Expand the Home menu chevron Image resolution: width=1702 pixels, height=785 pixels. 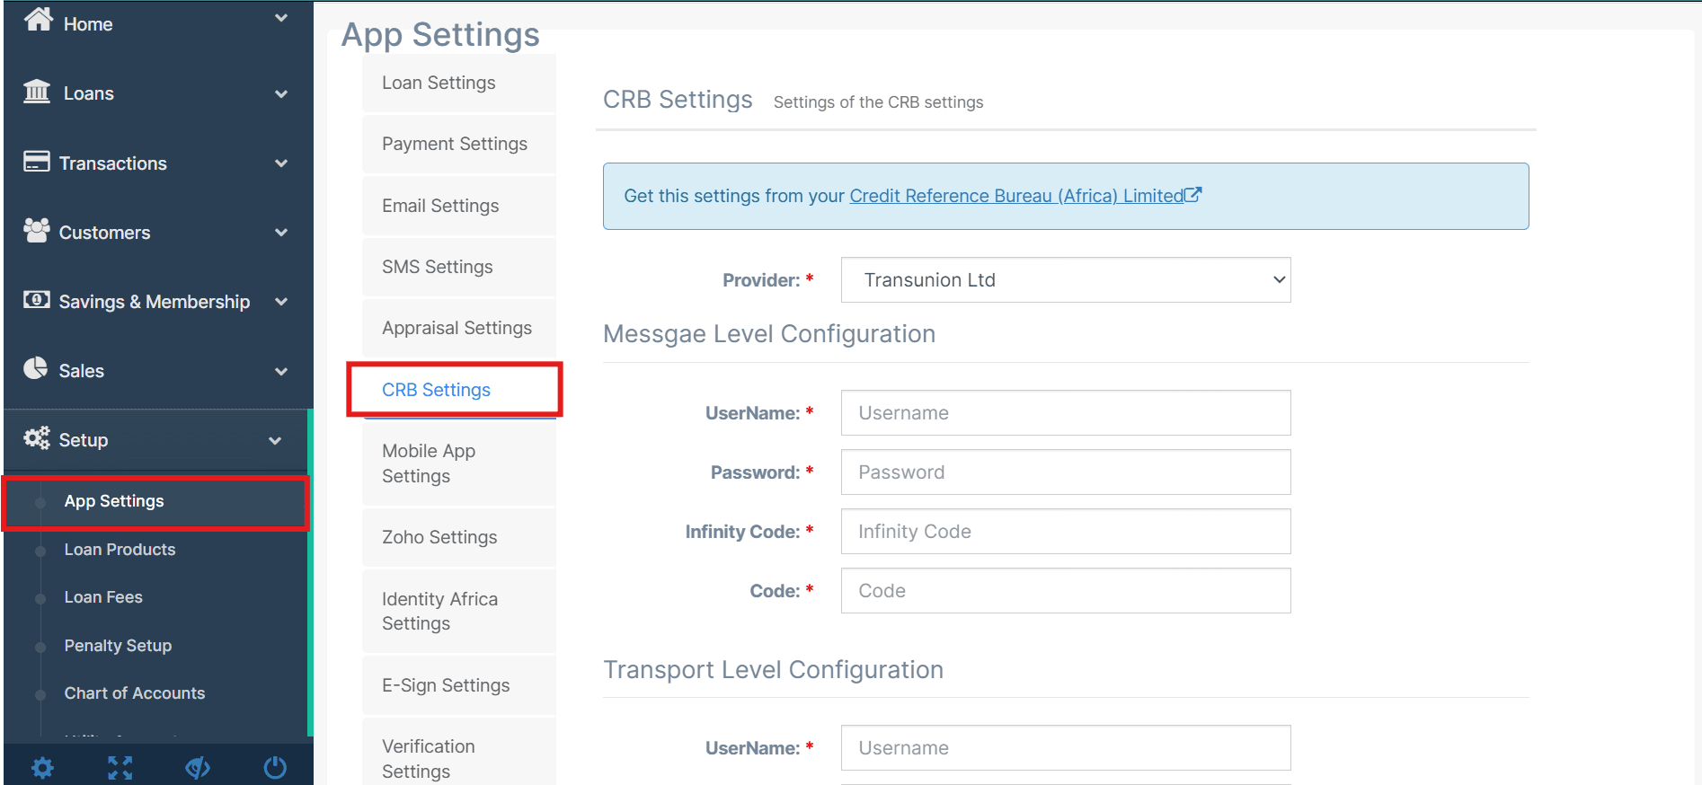point(281,19)
